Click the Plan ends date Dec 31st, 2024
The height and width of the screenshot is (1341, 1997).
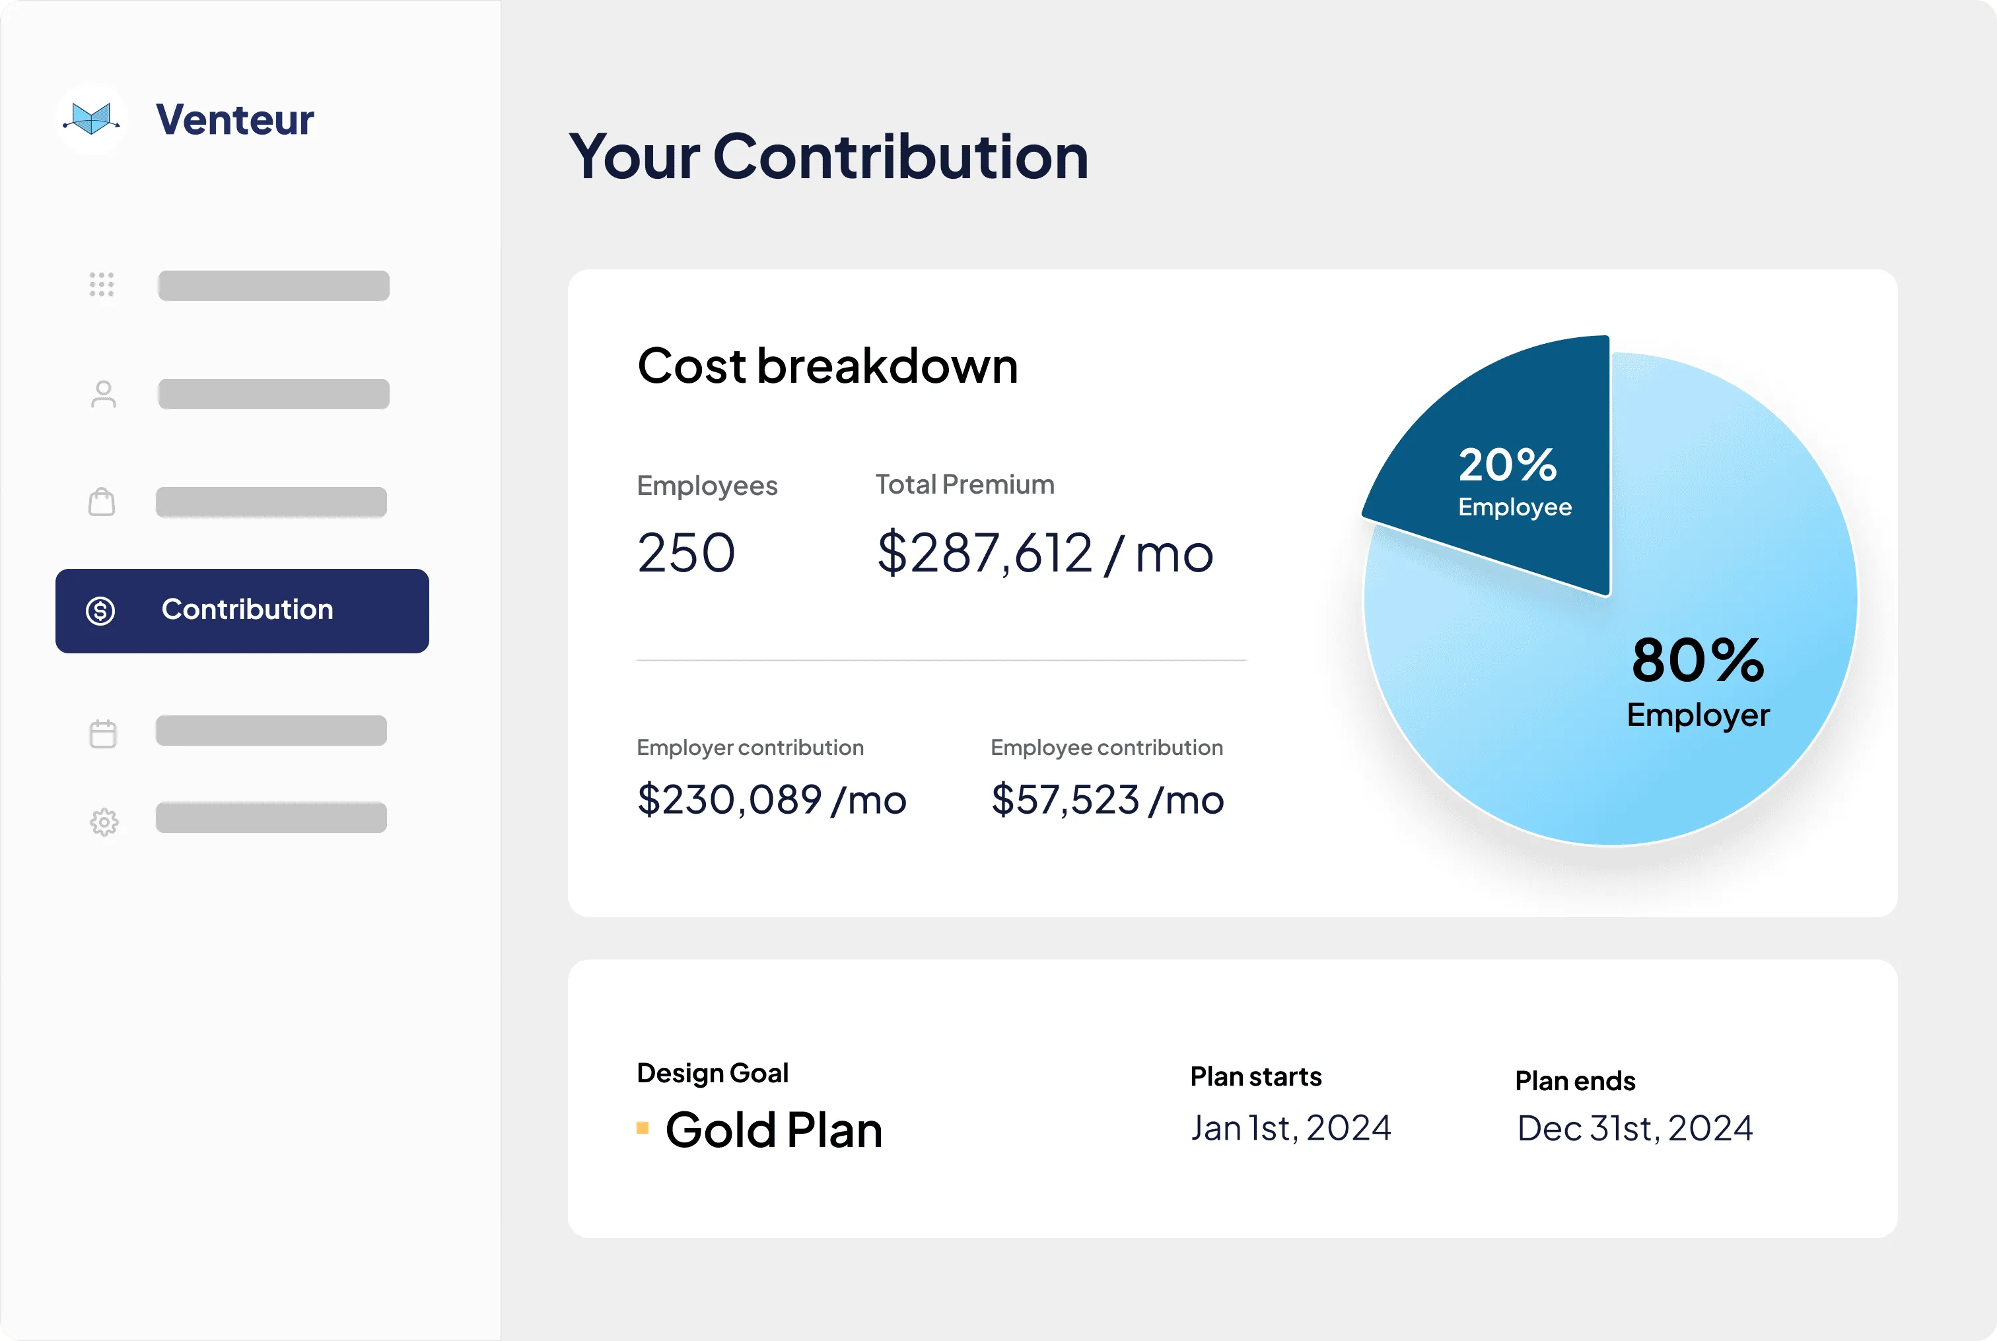[x=1634, y=1128]
